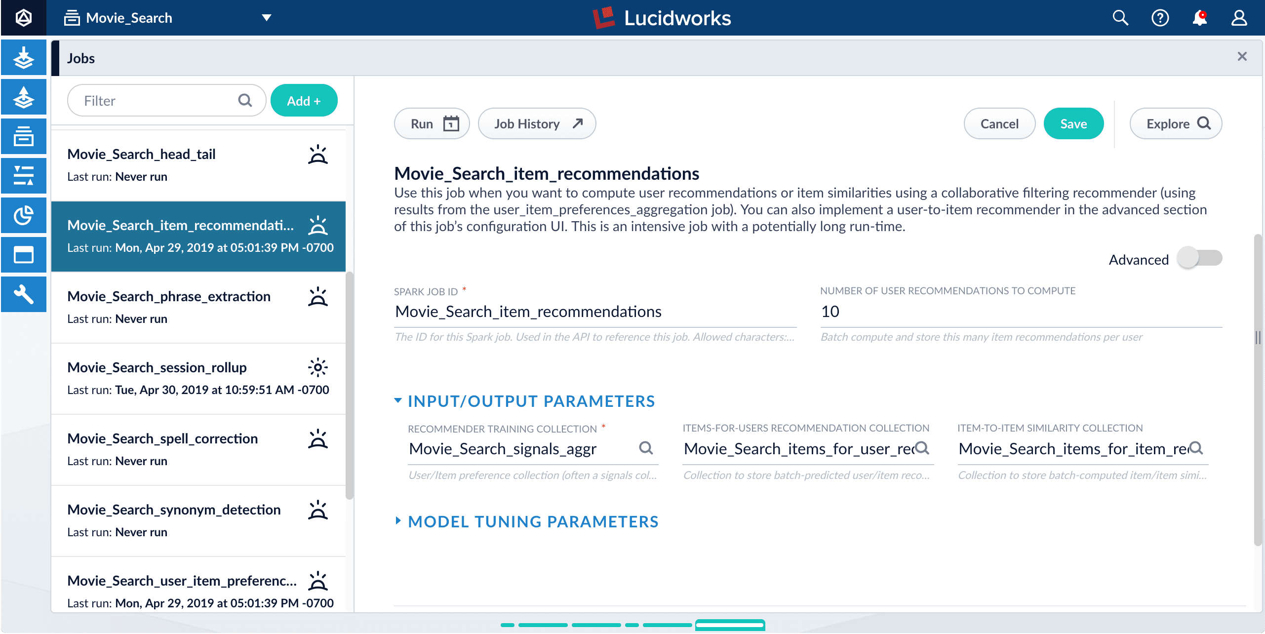The height and width of the screenshot is (634, 1265).
Task: Click schedule icon for Movie_Search_phrase_extraction
Action: coord(318,297)
